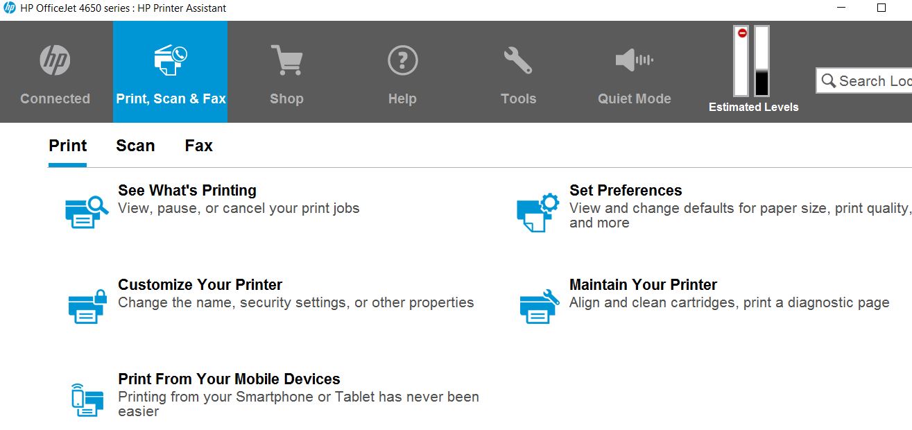
Task: Toggle Quiet Mode speaker icon
Action: point(634,60)
